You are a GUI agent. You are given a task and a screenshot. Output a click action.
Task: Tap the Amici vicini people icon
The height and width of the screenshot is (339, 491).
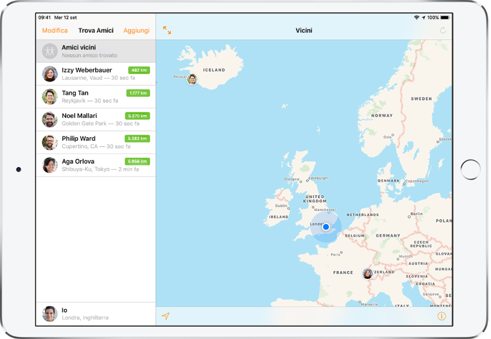(x=50, y=51)
